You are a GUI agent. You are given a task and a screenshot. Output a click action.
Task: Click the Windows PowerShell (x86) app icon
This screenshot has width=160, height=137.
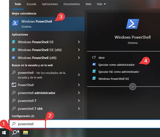click(x=14, y=58)
